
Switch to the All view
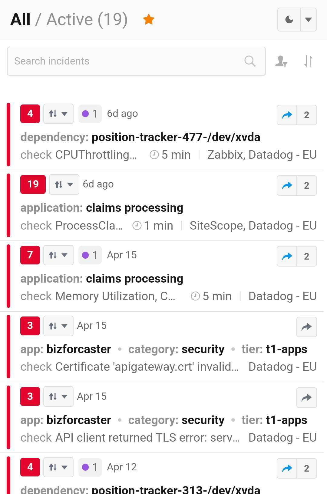click(x=20, y=19)
